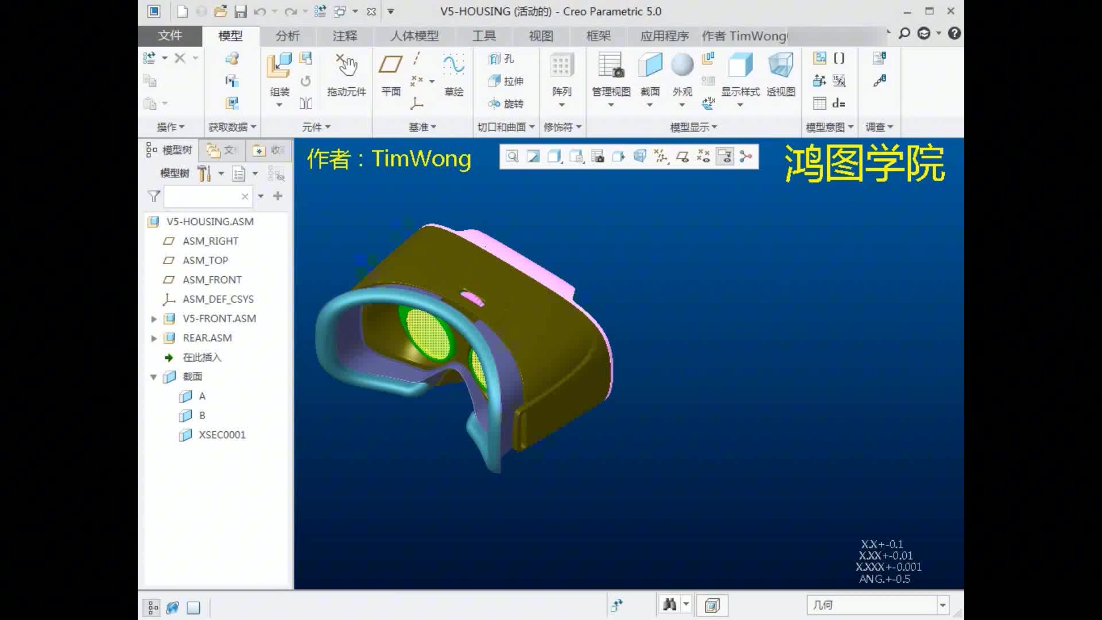The height and width of the screenshot is (620, 1102).
Task: Click the New file icon
Action: coord(182,11)
